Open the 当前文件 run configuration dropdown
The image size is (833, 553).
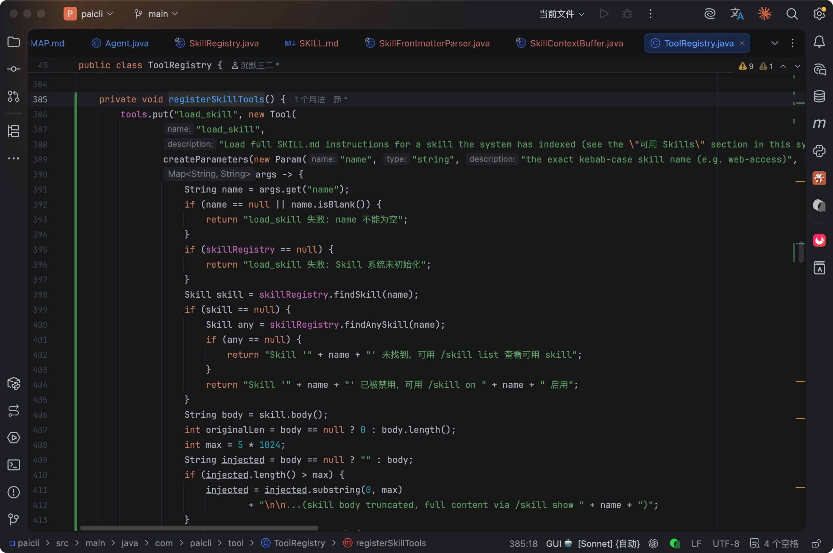[x=562, y=14]
